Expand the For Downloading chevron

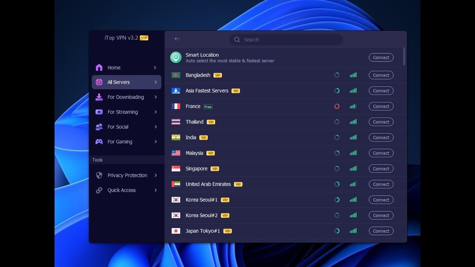[x=155, y=97]
